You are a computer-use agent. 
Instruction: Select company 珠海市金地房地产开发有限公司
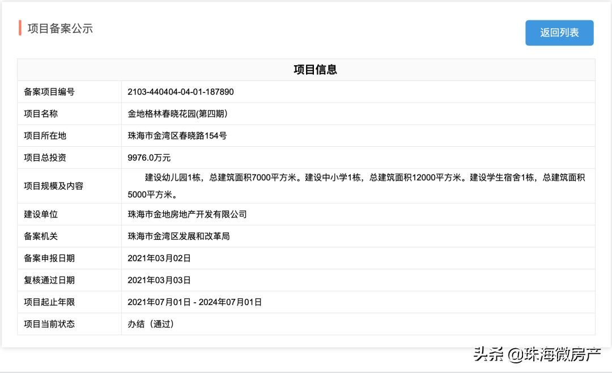[x=188, y=214]
